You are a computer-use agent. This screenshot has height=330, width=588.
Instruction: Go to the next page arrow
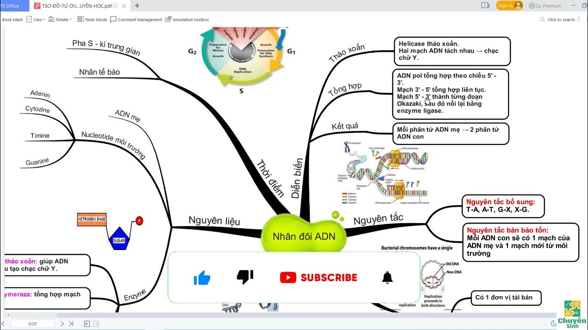(x=62, y=324)
